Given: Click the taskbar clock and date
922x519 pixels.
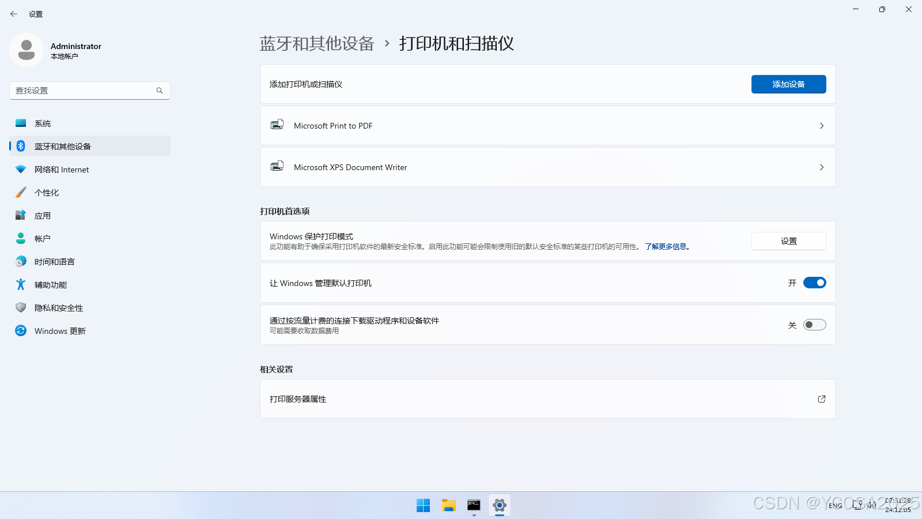Looking at the screenshot, I should coord(898,505).
